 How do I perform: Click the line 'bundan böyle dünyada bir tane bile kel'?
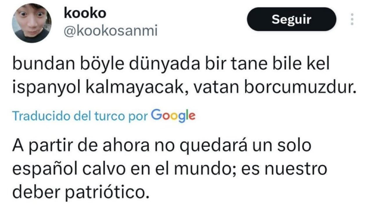tap(171, 64)
